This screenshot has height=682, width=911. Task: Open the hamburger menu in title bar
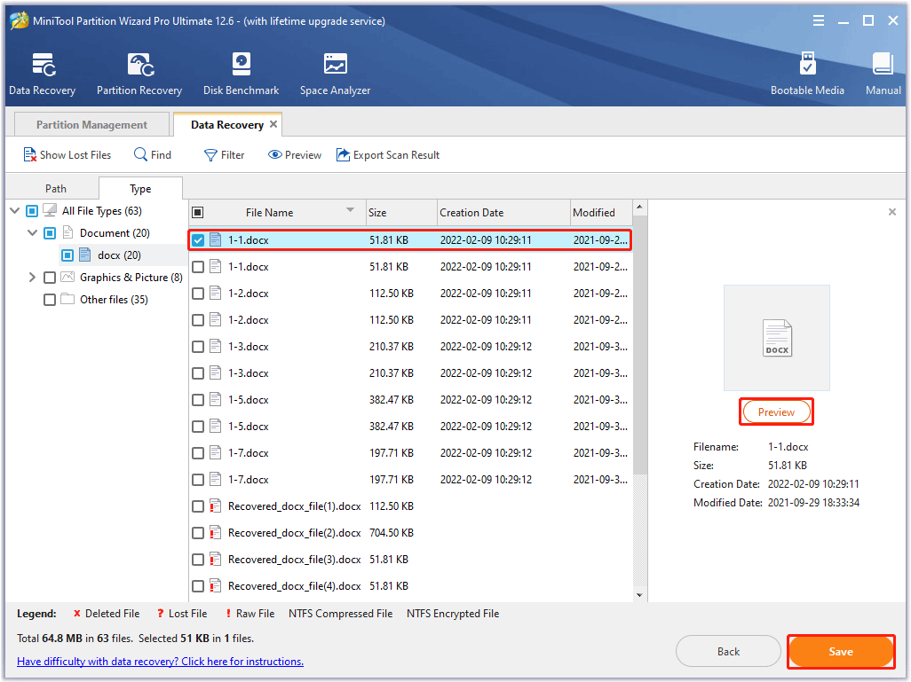click(818, 21)
